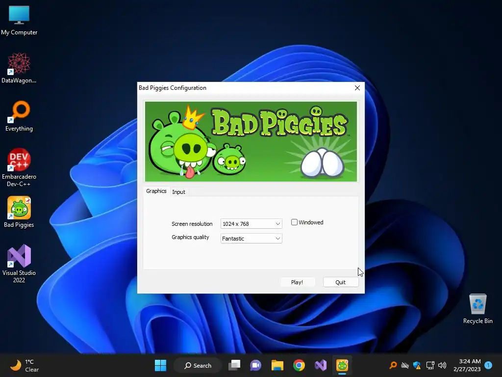Viewport: 502px width, 377px height.
Task: Open File Explorer from the taskbar
Action: coord(277,365)
